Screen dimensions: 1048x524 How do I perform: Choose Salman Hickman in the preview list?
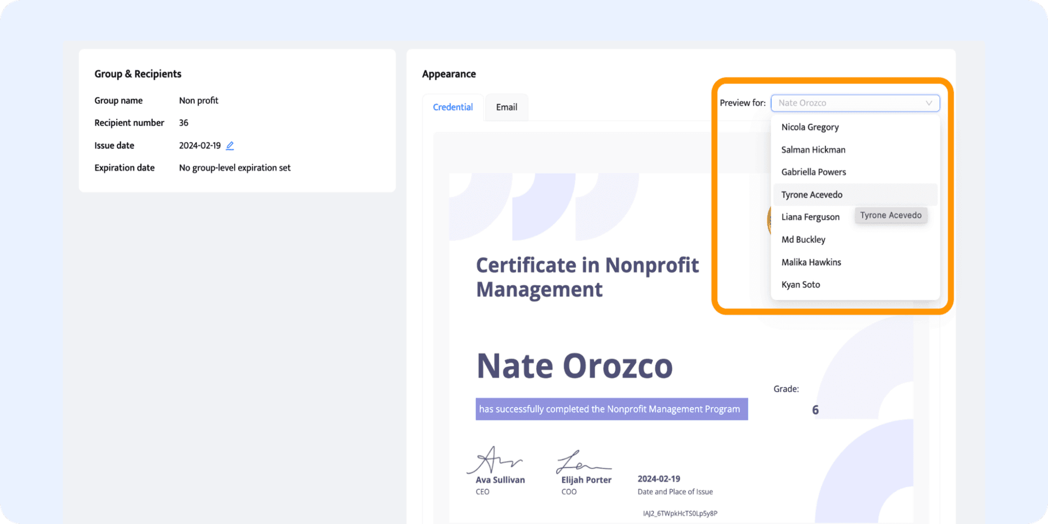tap(813, 150)
